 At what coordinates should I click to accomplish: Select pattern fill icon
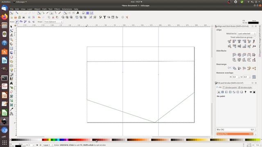(238, 92)
